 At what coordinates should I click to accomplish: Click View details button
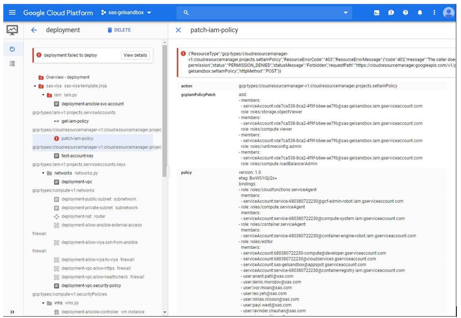pos(135,55)
